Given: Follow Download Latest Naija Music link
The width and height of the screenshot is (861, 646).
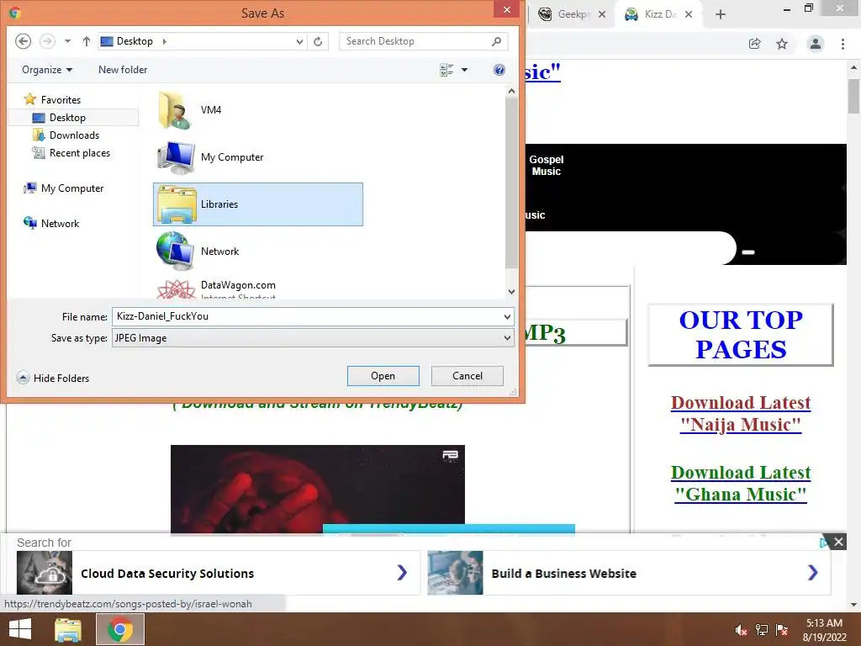Looking at the screenshot, I should pos(740,413).
